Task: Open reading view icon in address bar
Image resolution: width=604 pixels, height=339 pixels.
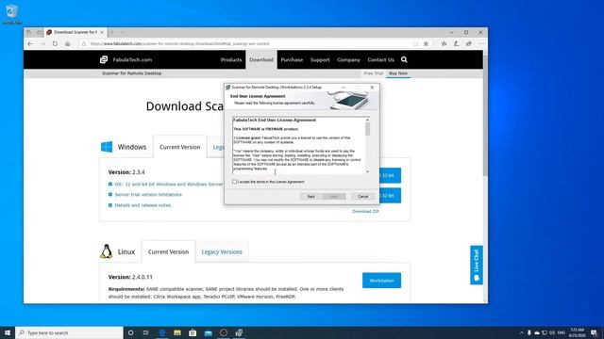Action: pos(415,44)
